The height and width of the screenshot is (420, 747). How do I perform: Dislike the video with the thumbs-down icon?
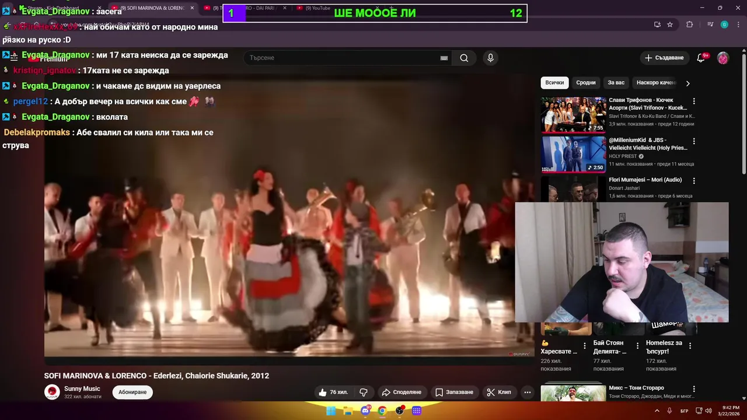pyautogui.click(x=363, y=392)
